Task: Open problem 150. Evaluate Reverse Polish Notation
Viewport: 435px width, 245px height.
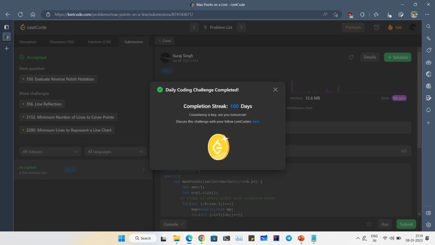Action: tap(59, 79)
